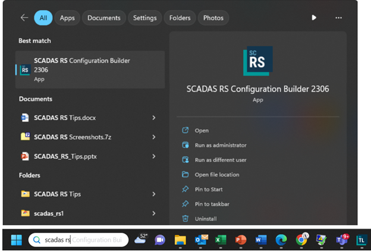Click the folder icon for Open file location
The height and width of the screenshot is (252, 371).
(185, 174)
